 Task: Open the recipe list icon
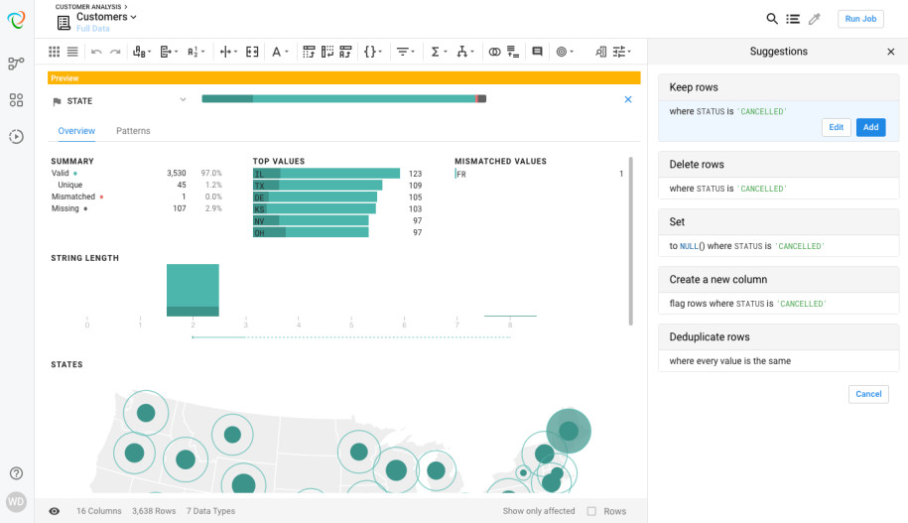(x=793, y=19)
